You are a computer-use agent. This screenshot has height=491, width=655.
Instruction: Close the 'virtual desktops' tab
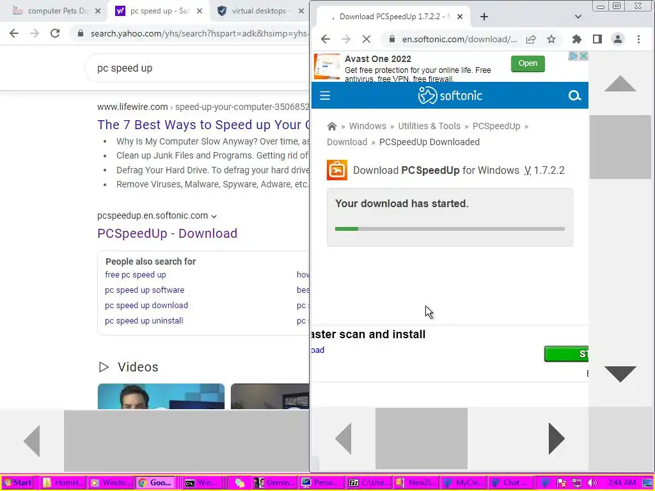pos(301,11)
